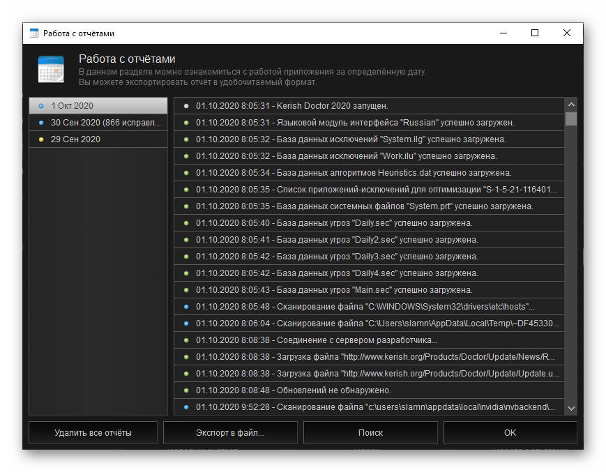Image resolution: width=606 pixels, height=472 pixels.
Task: Select log entry Kerish Doctor 2020 запущен
Action: coord(369,106)
